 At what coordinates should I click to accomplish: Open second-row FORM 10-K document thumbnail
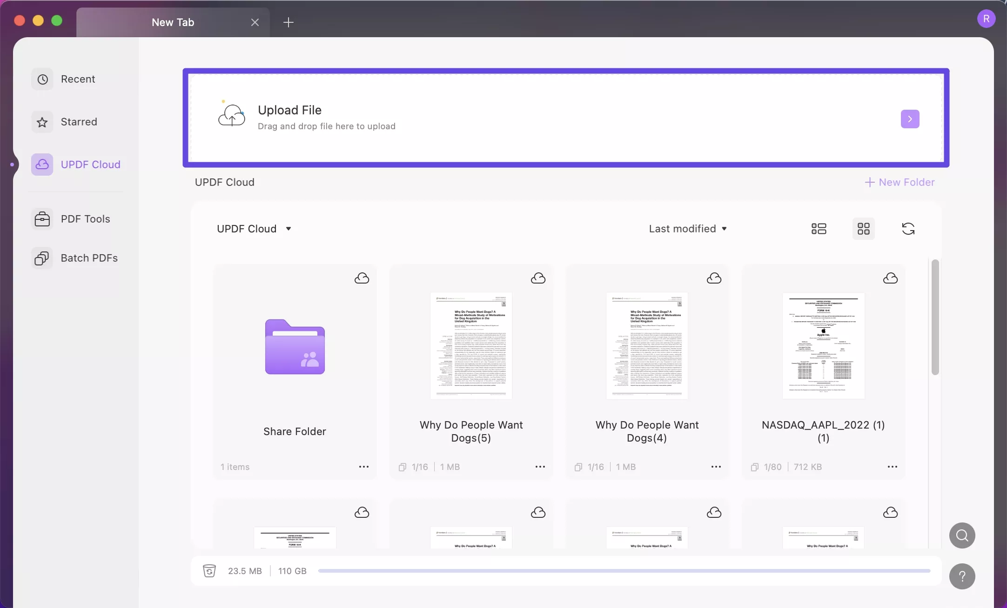pos(295,537)
